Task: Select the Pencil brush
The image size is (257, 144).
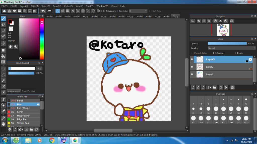Action: [x=24, y=100]
